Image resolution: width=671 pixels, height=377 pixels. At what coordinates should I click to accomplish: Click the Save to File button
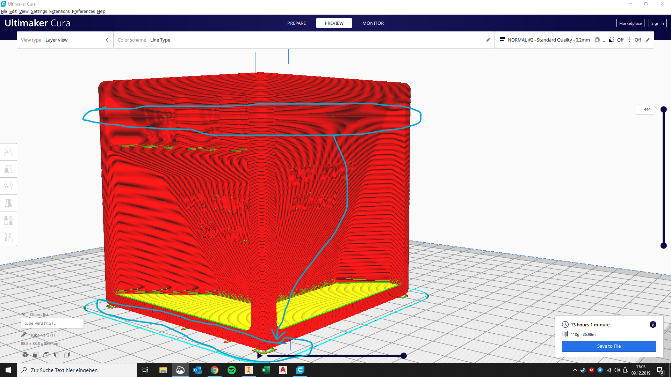[x=609, y=346]
